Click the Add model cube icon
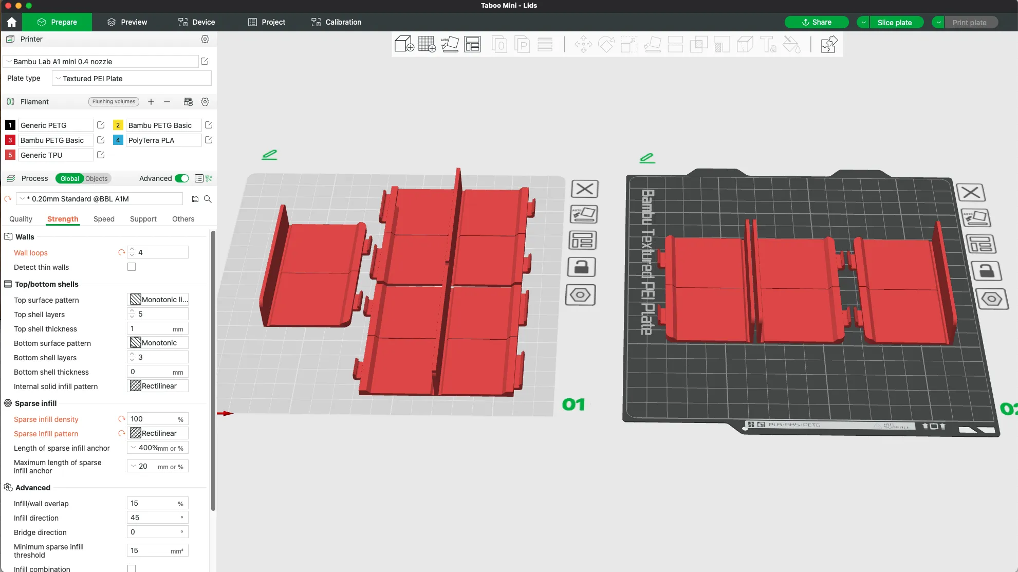 click(404, 44)
